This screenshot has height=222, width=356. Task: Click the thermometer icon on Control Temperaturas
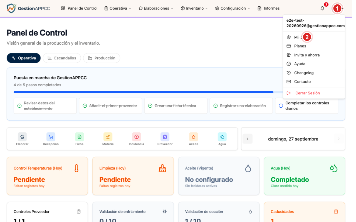click(76, 168)
